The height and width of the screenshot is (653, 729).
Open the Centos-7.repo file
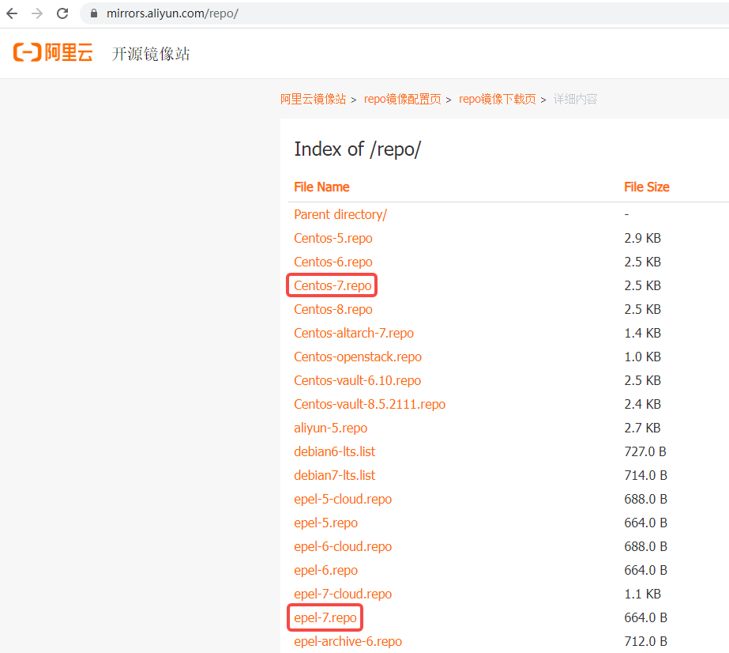(x=333, y=285)
